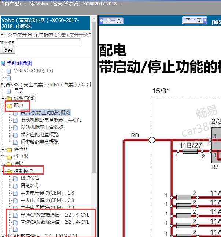221x237 pixels.
Task: Open 发动机舱配电盒概览，4-CYL page
Action: (51, 120)
